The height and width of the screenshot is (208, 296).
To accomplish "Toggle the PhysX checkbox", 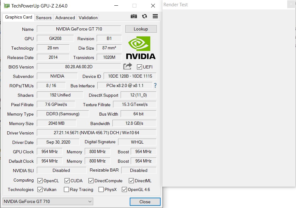I will (x=101, y=189).
